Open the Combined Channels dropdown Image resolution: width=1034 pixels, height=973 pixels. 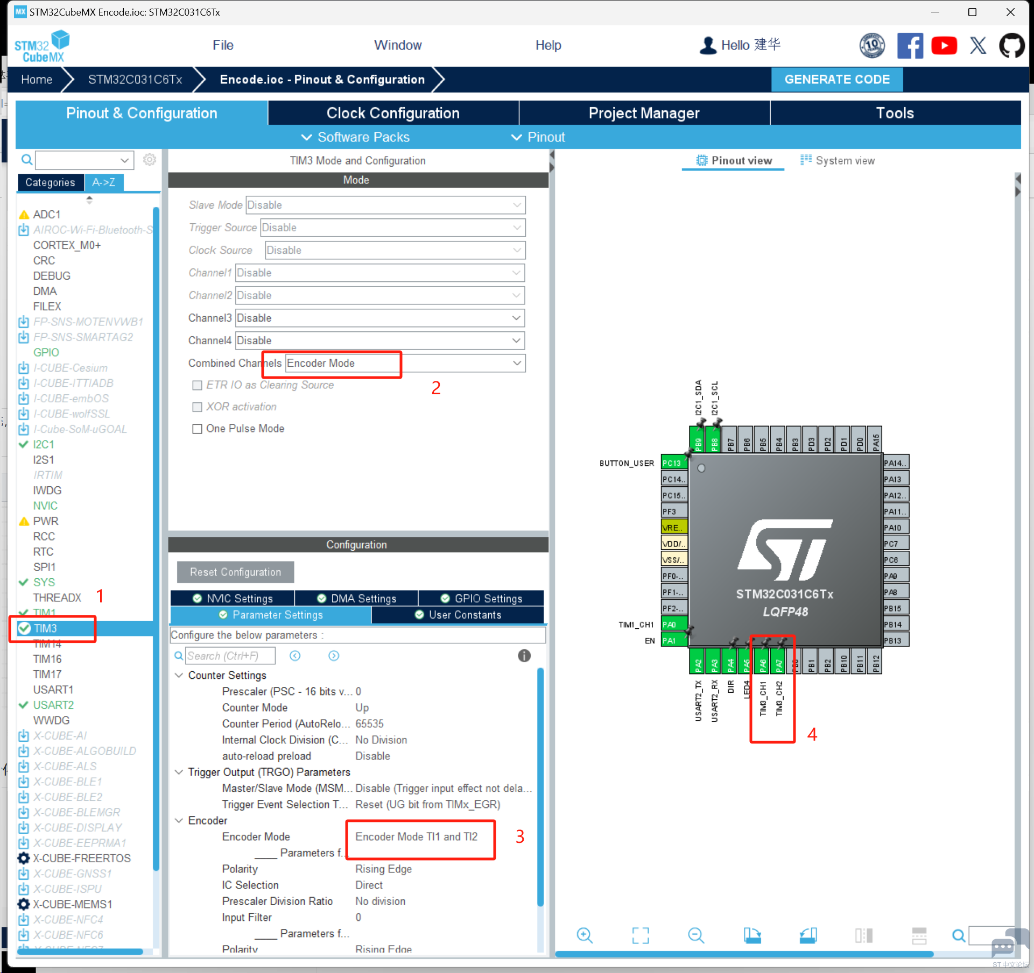tap(405, 363)
